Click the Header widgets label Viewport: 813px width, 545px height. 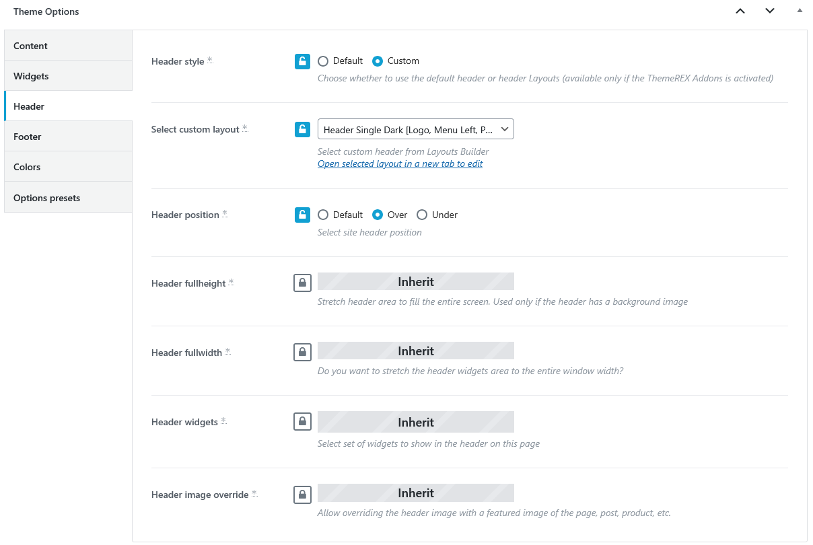[x=184, y=422]
